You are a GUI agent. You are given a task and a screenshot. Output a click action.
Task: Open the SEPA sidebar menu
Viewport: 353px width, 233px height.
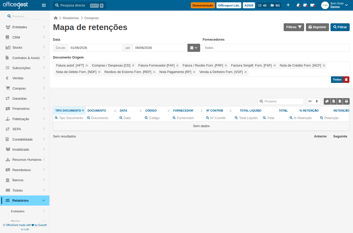[25, 129]
